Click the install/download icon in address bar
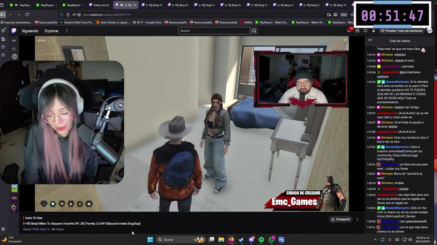437x245 pixels. pyautogui.click(x=335, y=15)
